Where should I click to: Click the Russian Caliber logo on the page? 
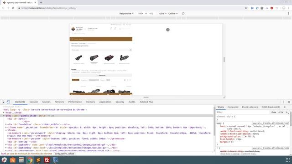[77, 29]
